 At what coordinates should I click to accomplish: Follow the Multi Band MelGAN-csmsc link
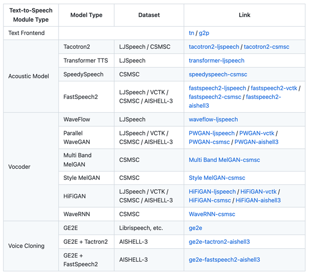coord(224,160)
